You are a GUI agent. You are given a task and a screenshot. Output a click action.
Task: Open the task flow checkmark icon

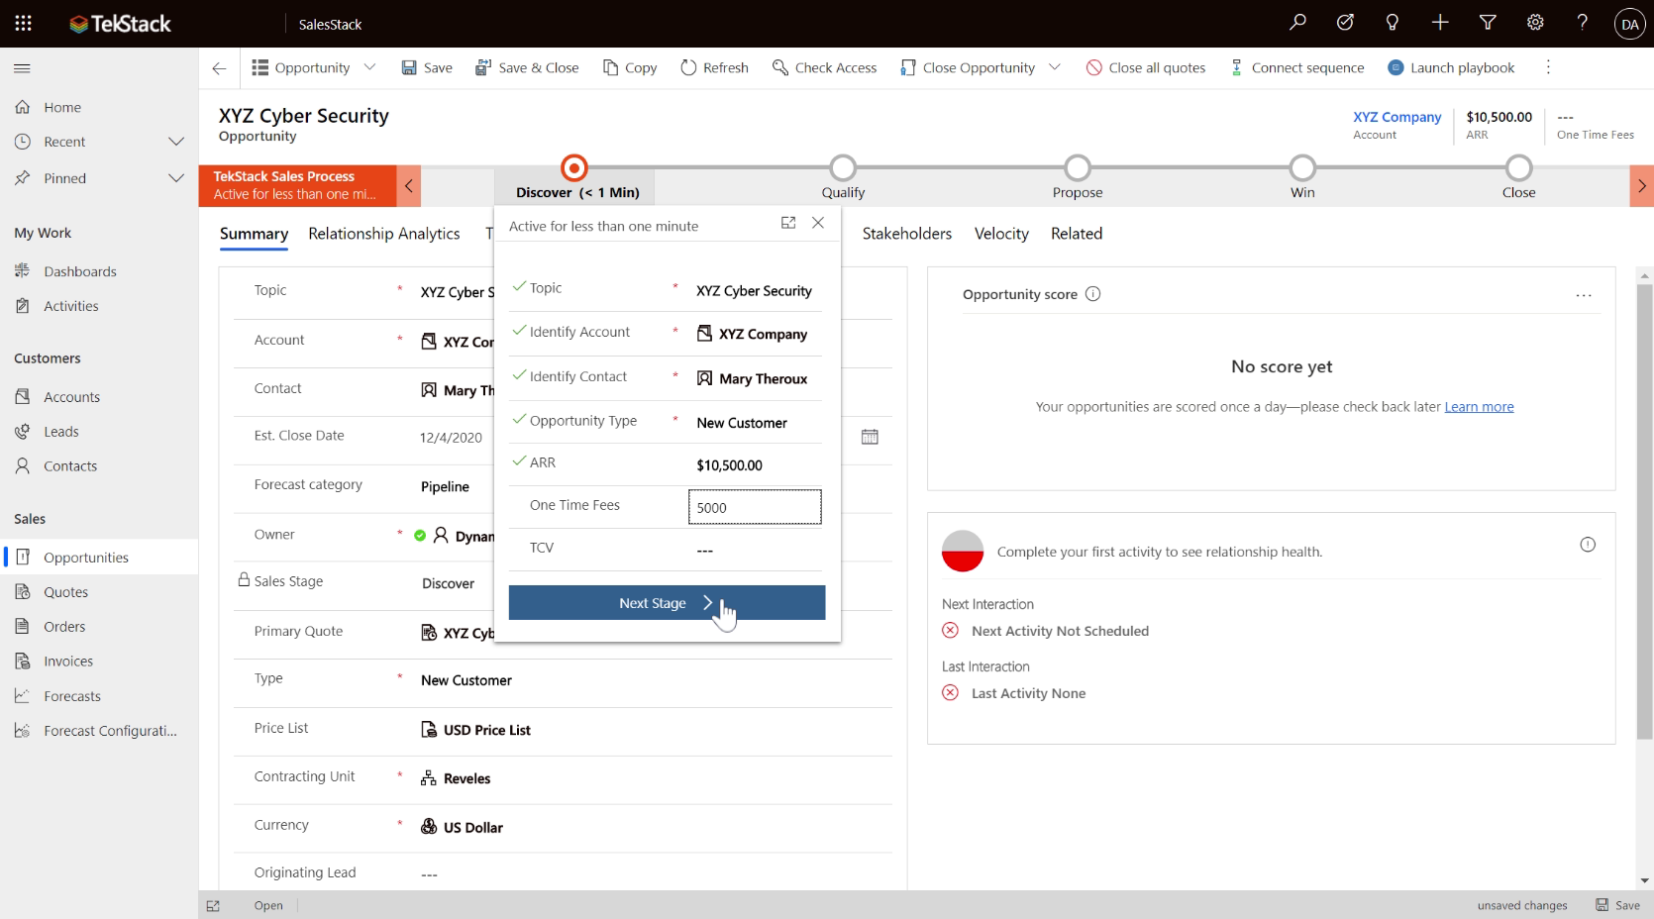point(1345,23)
